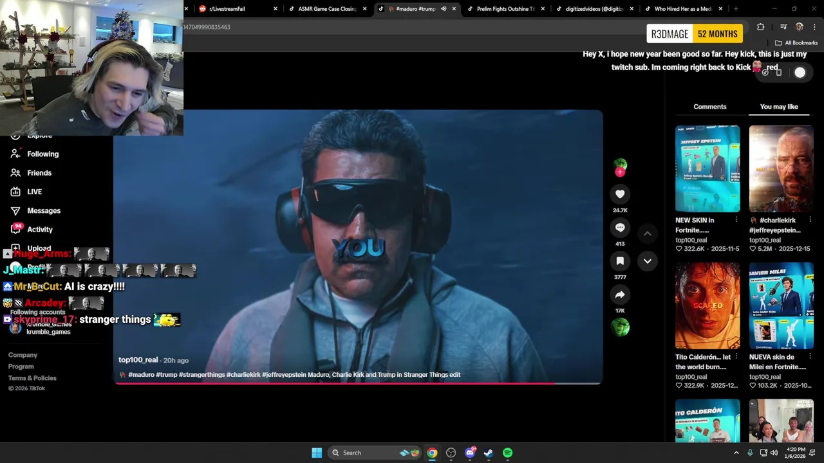Switch to the Comments tab
This screenshot has width=824, height=463.
click(x=710, y=107)
